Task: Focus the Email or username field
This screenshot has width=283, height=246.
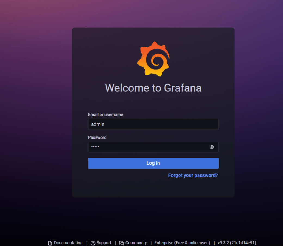Action: tap(153, 124)
